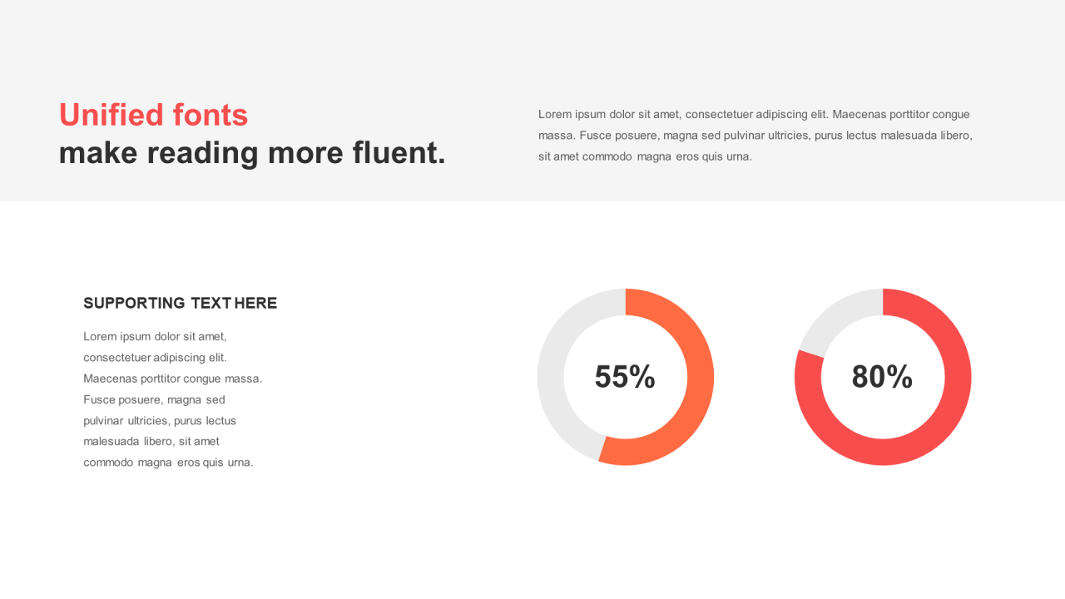Screen dimensions: 1065x599
Task: Select 'make reading more fluent.' title line
Action: pos(252,153)
